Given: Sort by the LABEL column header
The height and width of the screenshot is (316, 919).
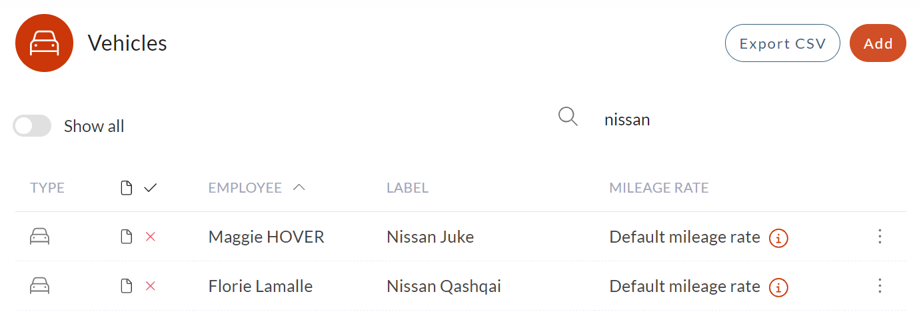Looking at the screenshot, I should 407,188.
